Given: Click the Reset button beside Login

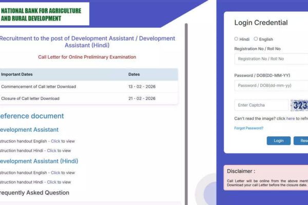Looking at the screenshot, I should point(301,140).
